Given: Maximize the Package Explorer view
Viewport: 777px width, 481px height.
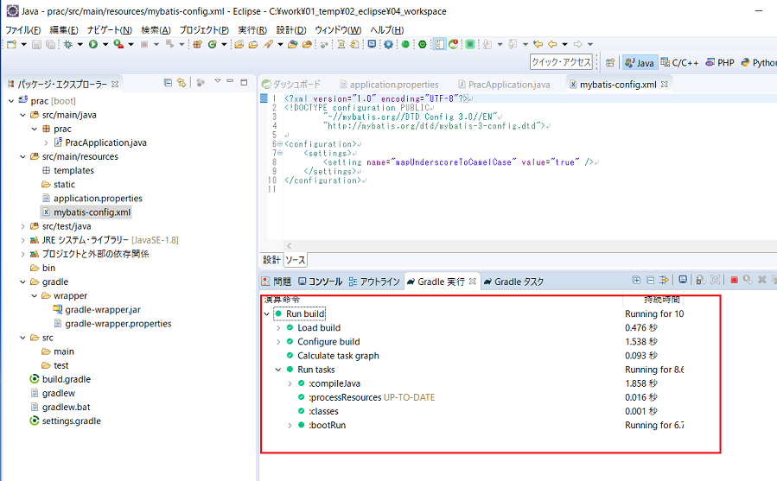Looking at the screenshot, I should coord(244,82).
